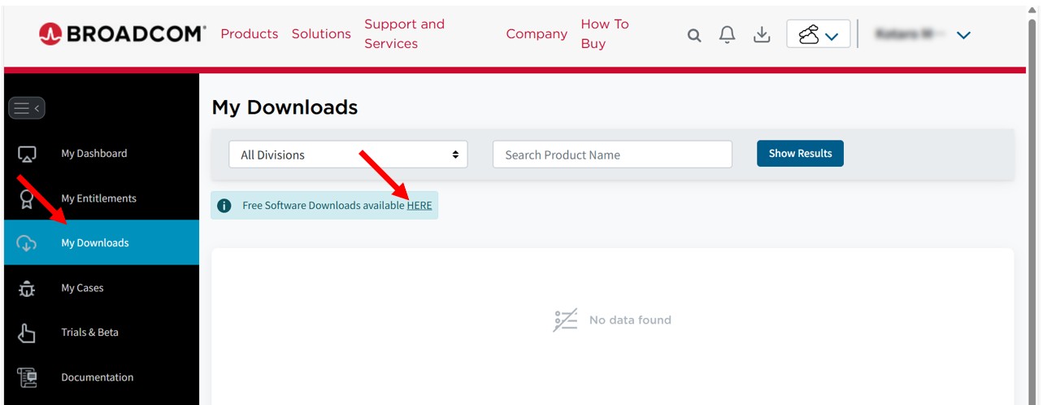Open the notifications bell icon
This screenshot has height=405, width=1043.
click(728, 34)
